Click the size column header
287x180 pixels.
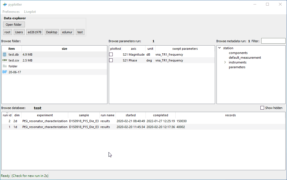[x=64, y=49]
